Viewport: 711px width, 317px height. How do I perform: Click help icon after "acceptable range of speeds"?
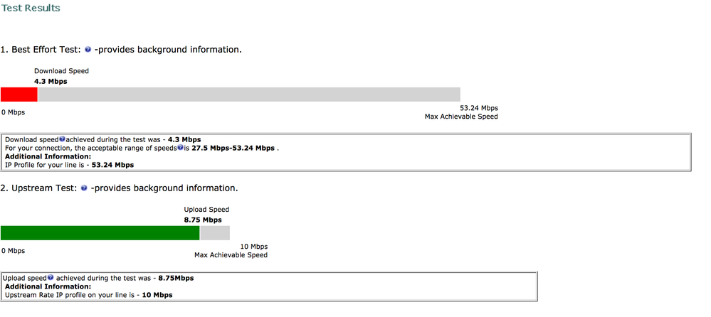181,148
